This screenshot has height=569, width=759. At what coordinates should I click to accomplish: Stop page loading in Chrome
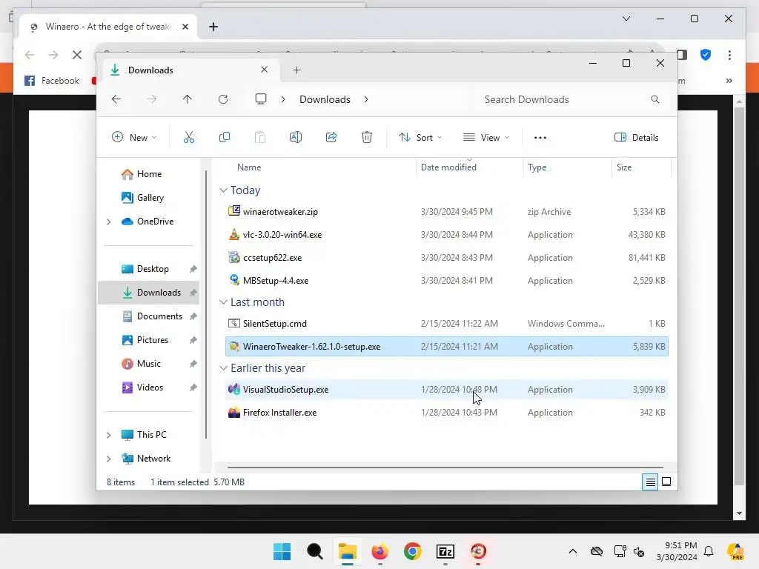coord(77,55)
